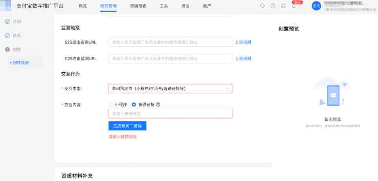Image resolution: width=378 pixels, height=181 pixels.
Task: Click the 暂无预览 text
Action: (x=333, y=120)
